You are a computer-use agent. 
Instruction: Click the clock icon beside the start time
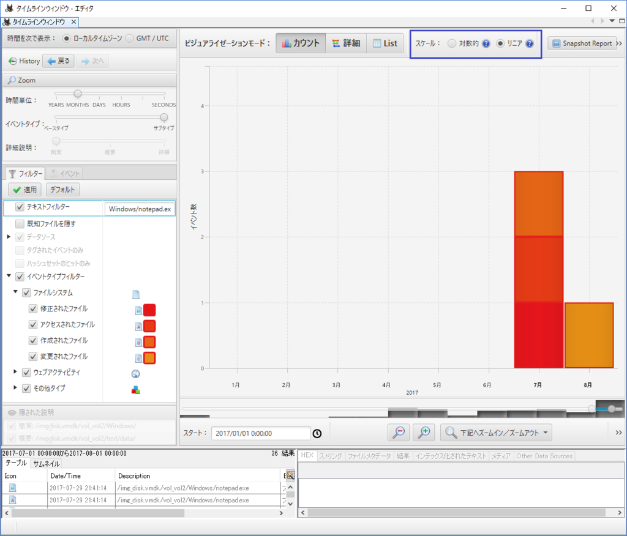(317, 433)
